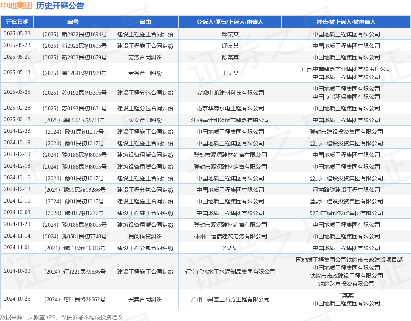Click the date 2025-05-13
This screenshot has height=321, width=411.
tap(17, 73)
